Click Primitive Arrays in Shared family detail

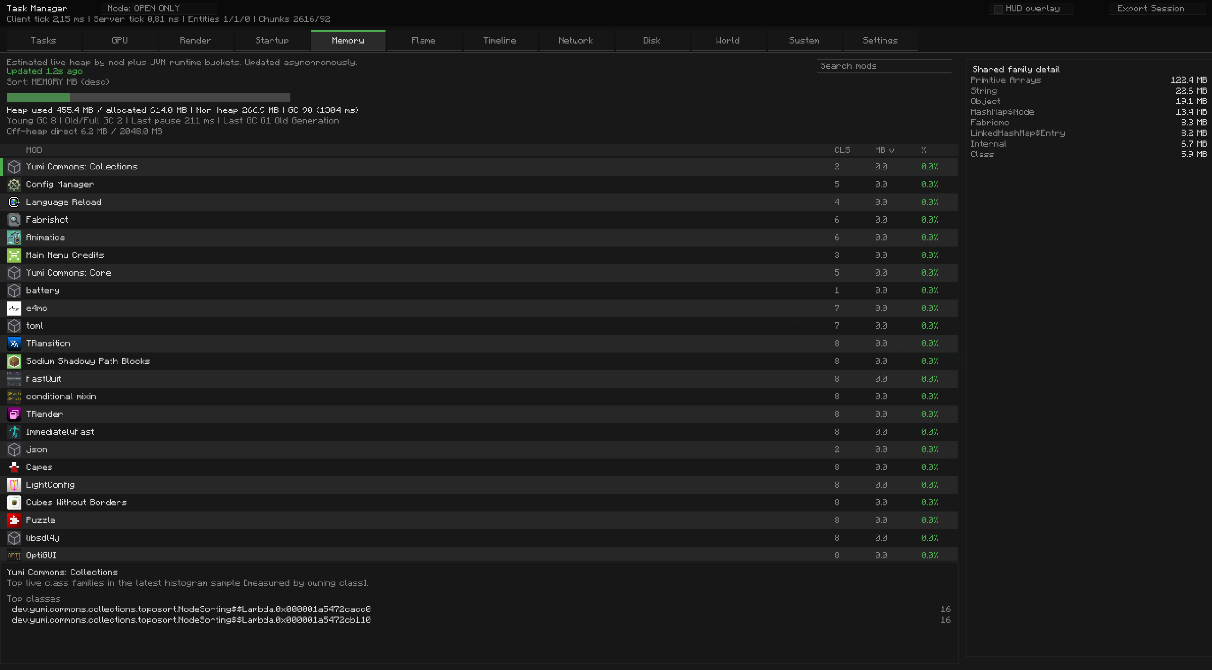coord(1006,80)
